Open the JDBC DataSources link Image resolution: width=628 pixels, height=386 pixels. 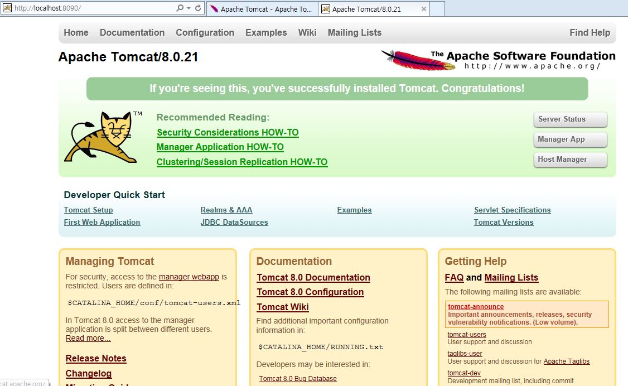click(x=234, y=222)
